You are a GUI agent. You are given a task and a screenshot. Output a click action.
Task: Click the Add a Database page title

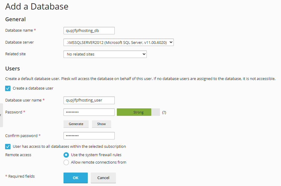[37, 6]
